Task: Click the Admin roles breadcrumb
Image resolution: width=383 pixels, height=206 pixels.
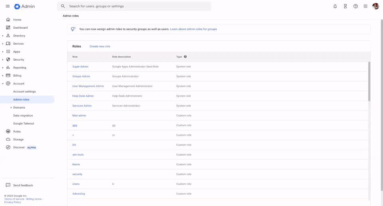Action: 71,16
